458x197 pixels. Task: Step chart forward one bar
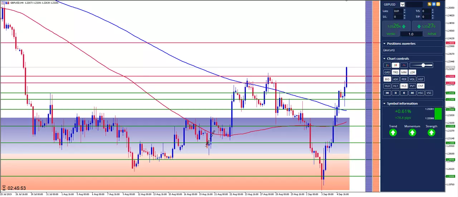tap(404, 93)
